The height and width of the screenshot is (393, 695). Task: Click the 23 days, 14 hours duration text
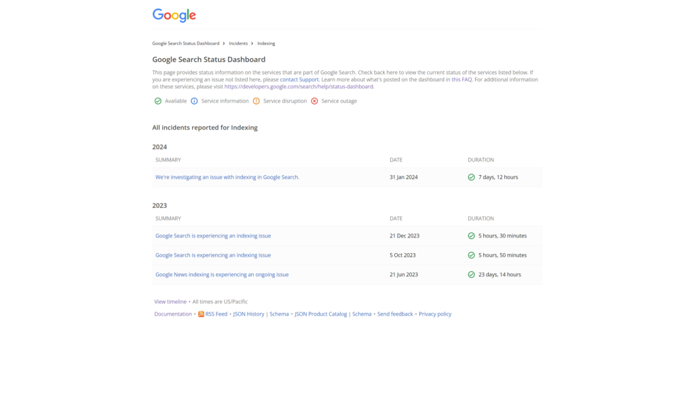(x=500, y=275)
